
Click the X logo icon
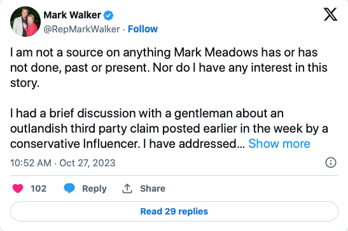pyautogui.click(x=330, y=14)
